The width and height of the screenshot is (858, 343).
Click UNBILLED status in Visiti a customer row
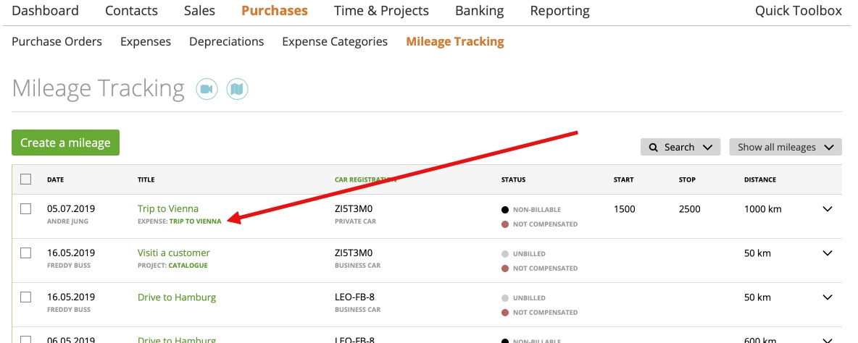click(529, 254)
